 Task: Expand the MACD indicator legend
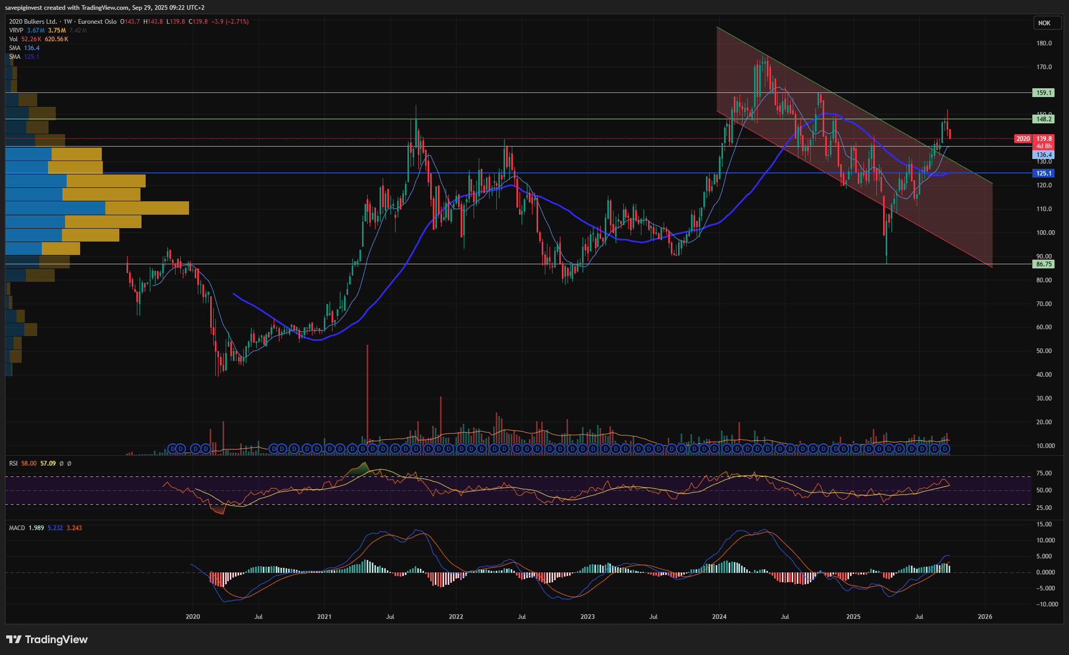click(x=17, y=528)
